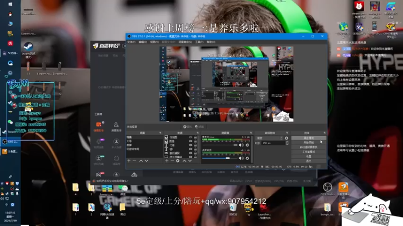Click the 150 ms duration input field
403x226 pixels.
click(274, 143)
